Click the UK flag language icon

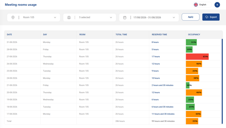tap(196, 5)
